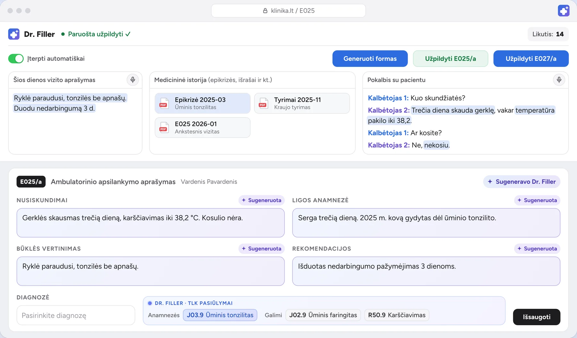Click the Likutis: 14 balance indicator
Screen dimensions: 577x338
click(548, 34)
